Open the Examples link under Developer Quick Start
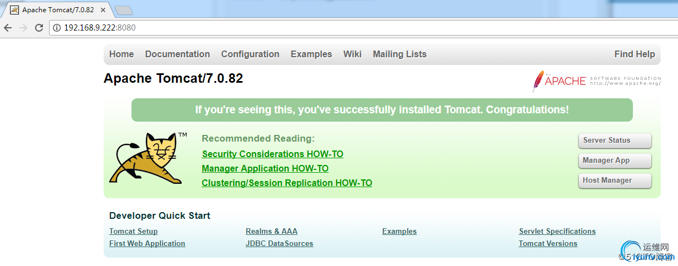This screenshot has height=266, width=678. 399,231
